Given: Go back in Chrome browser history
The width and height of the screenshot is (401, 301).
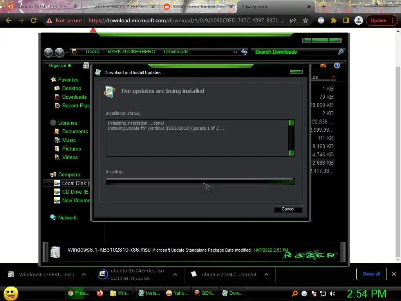Looking at the screenshot, I should [x=9, y=20].
